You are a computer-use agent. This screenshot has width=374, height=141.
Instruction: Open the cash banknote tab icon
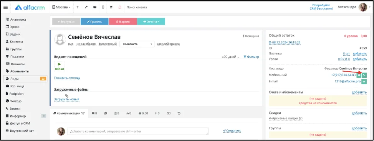(169, 113)
